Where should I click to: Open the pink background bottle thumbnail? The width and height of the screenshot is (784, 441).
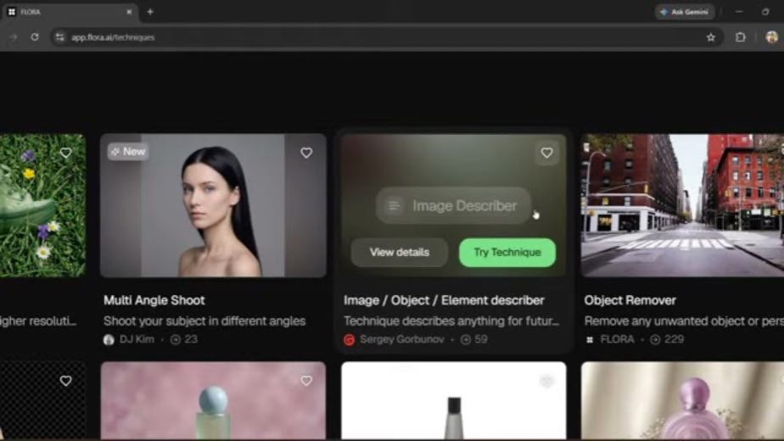213,400
